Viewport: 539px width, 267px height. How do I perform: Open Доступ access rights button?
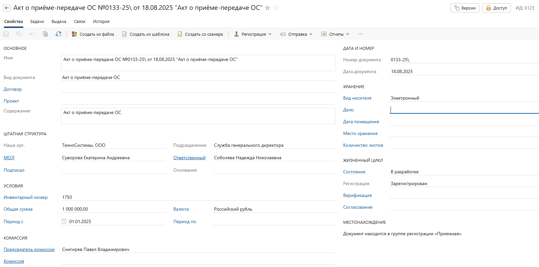[x=496, y=8]
